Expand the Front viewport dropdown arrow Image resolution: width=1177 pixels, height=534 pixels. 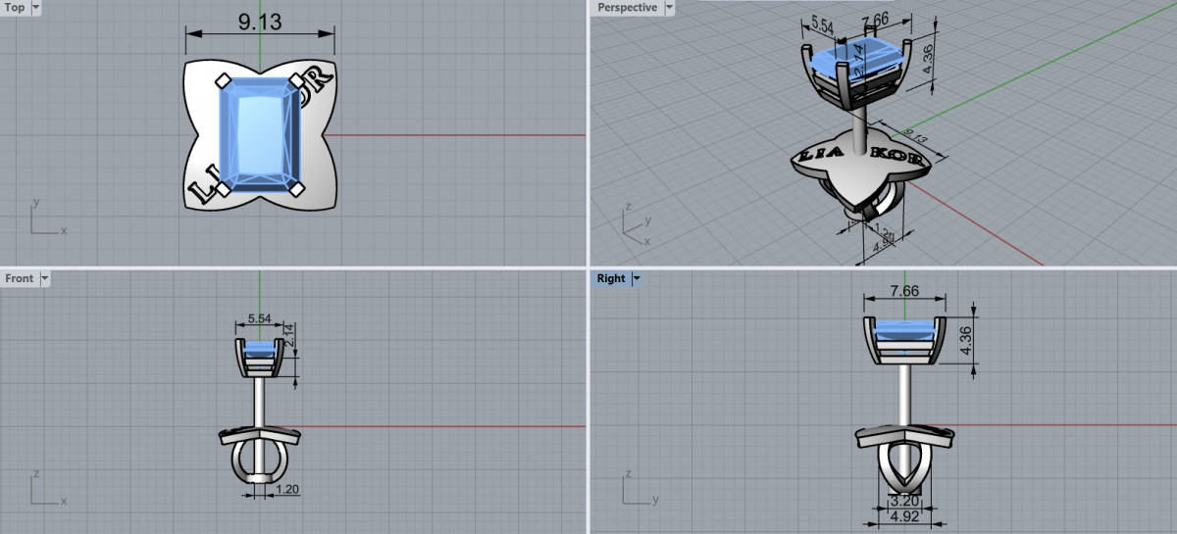pos(44,278)
